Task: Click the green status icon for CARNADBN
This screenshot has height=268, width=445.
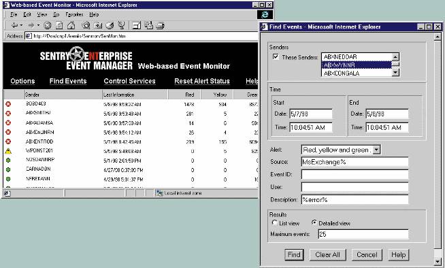Action: [8, 169]
